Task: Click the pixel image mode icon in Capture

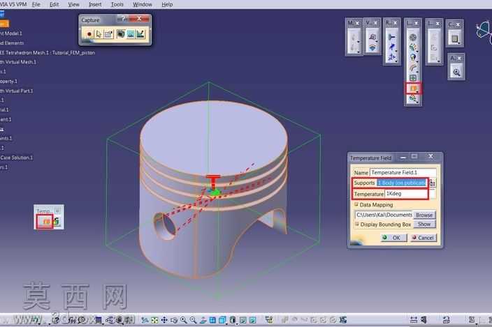Action: coord(131,33)
